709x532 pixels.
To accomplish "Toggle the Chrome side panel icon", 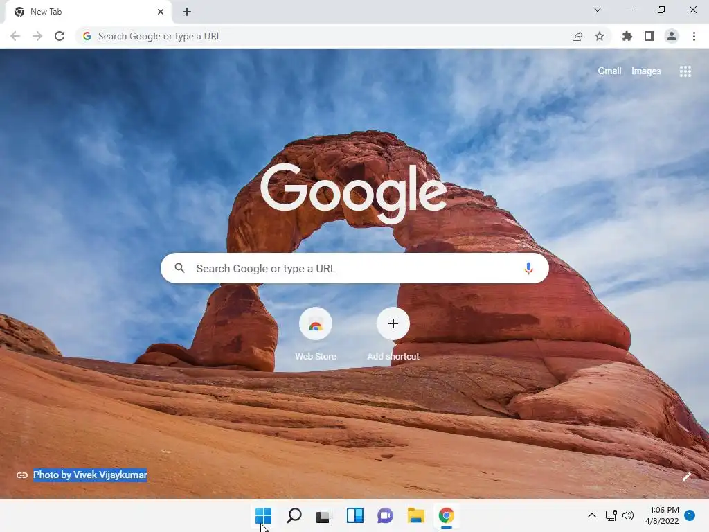I will (x=649, y=36).
